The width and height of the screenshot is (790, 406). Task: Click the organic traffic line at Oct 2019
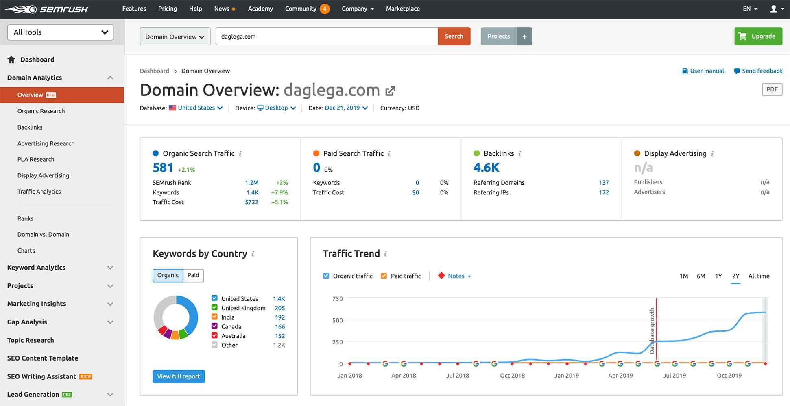coord(729,330)
